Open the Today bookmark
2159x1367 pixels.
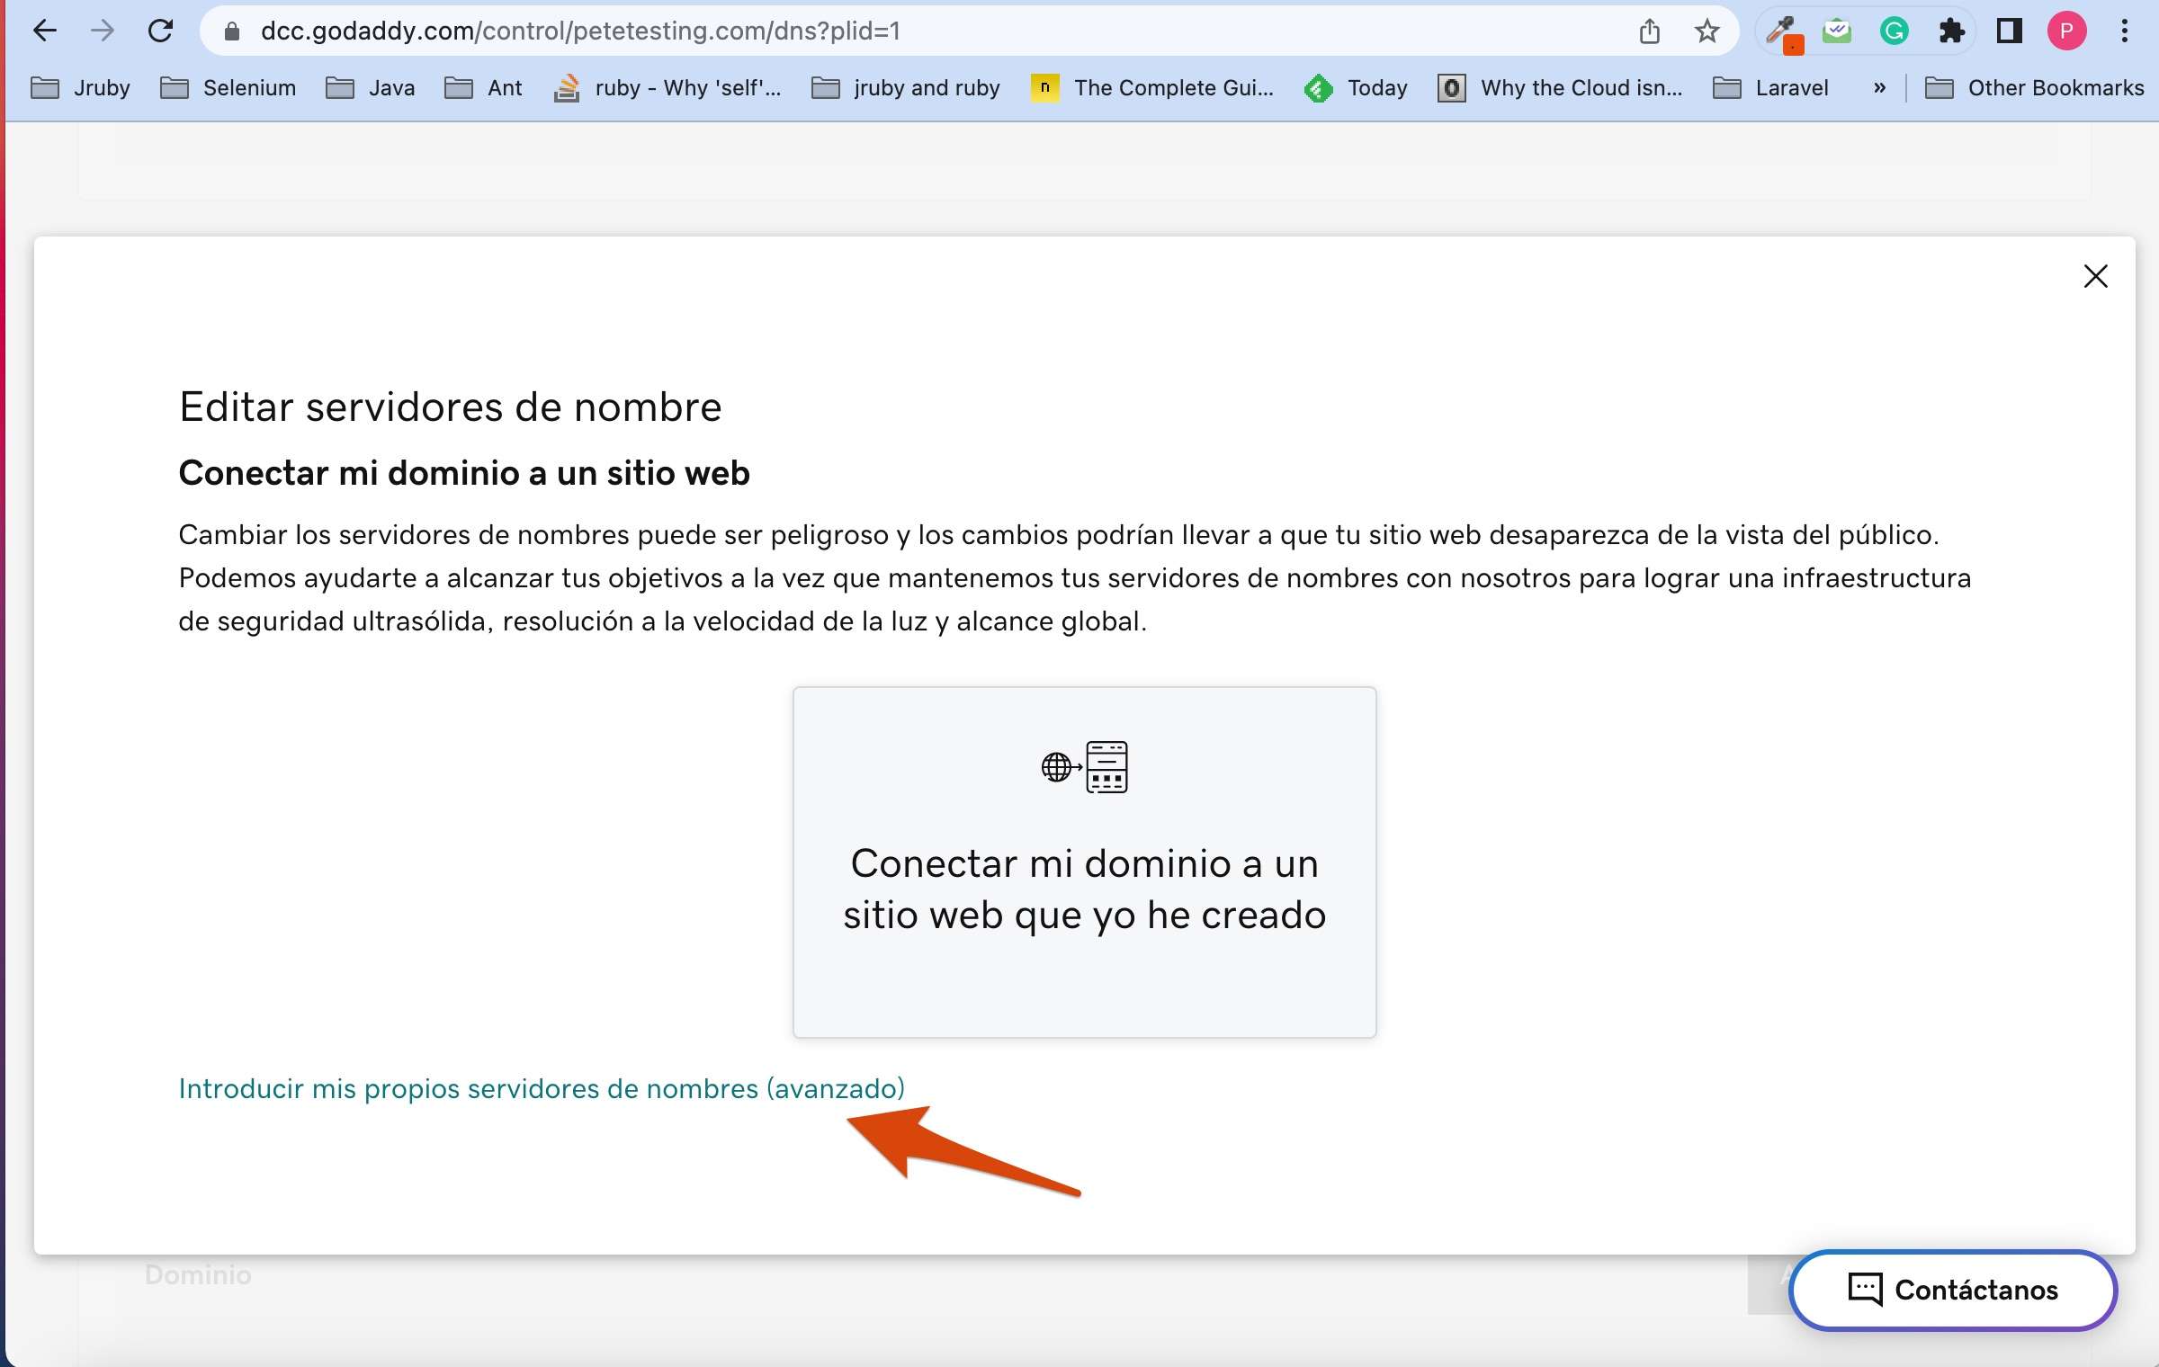click(1357, 88)
